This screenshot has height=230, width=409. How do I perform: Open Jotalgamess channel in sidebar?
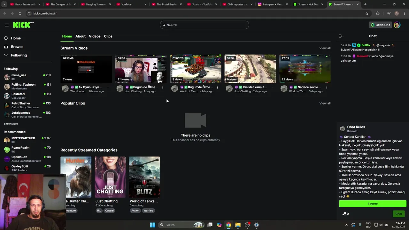point(27,114)
